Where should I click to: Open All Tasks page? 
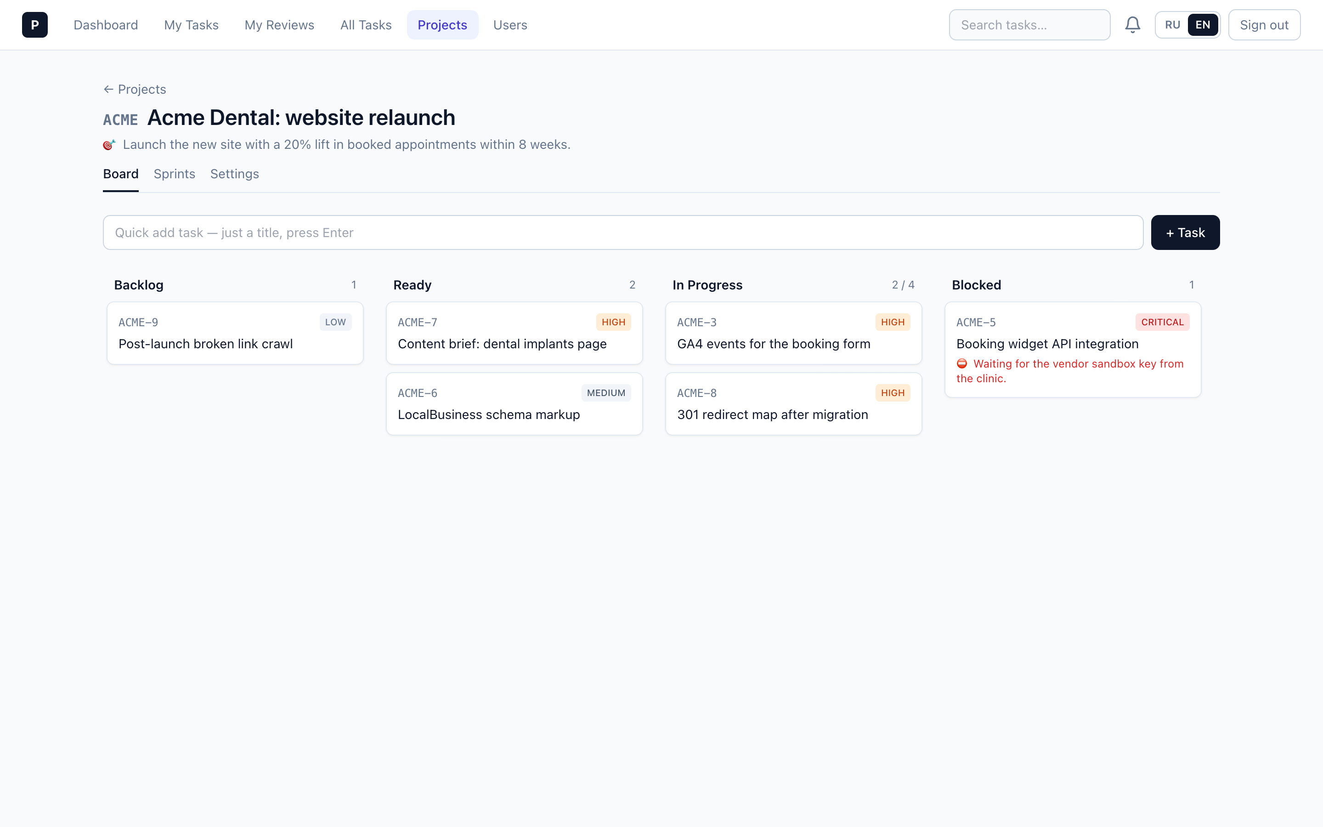pyautogui.click(x=366, y=25)
